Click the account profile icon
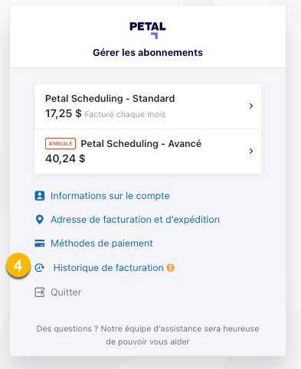The image size is (301, 369). click(40, 196)
